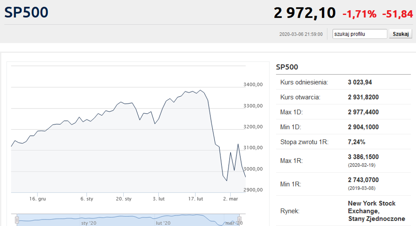Click the 'Stopa zwrotu 1R:' label
The height and width of the screenshot is (226, 416).
[304, 142]
